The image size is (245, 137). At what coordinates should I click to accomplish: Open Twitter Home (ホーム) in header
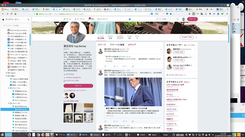coord(67,19)
